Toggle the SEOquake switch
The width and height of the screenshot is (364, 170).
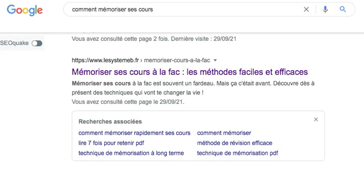37,43
